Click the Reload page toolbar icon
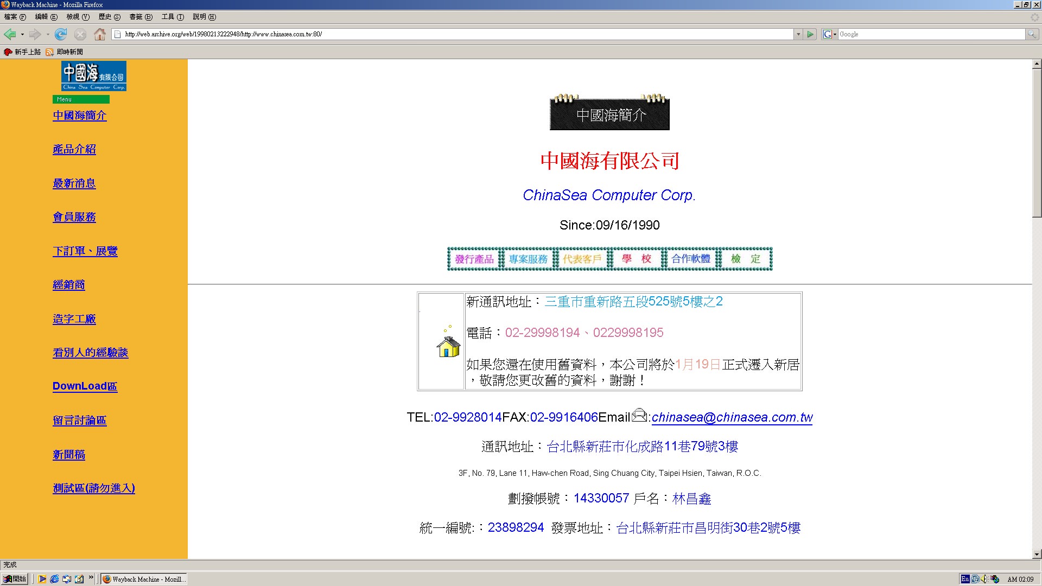 pos(61,35)
